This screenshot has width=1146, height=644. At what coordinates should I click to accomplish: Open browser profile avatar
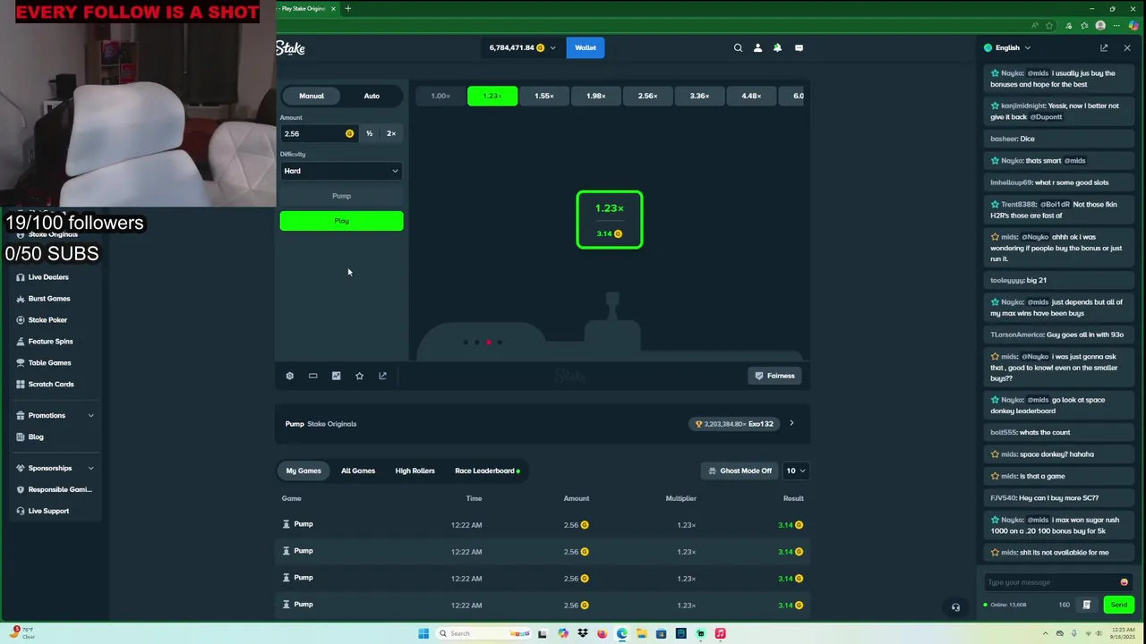pos(1100,25)
